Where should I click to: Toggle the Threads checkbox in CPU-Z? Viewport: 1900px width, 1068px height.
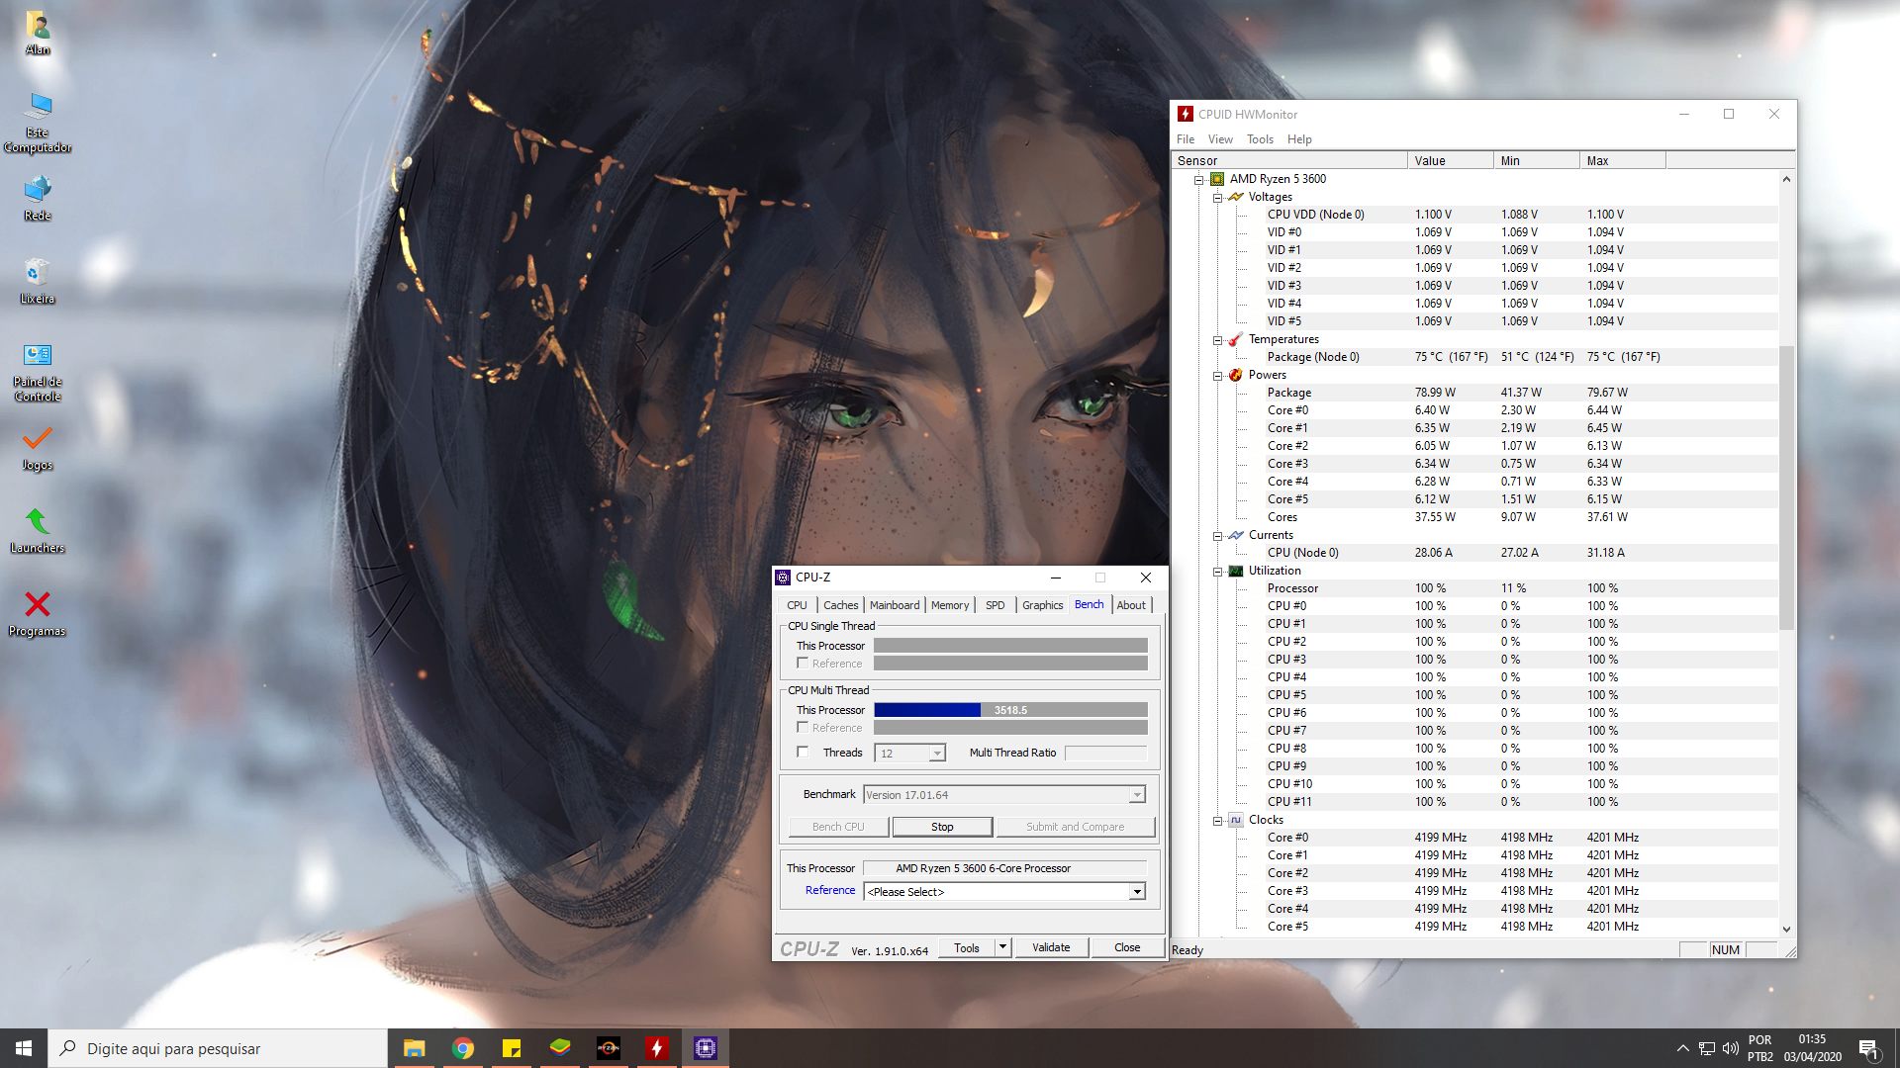(803, 752)
